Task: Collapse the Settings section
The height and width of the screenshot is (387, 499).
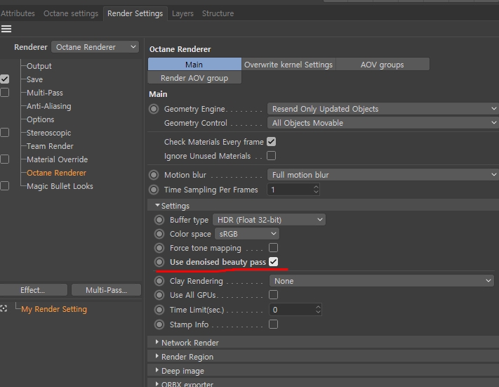Action: coord(157,206)
